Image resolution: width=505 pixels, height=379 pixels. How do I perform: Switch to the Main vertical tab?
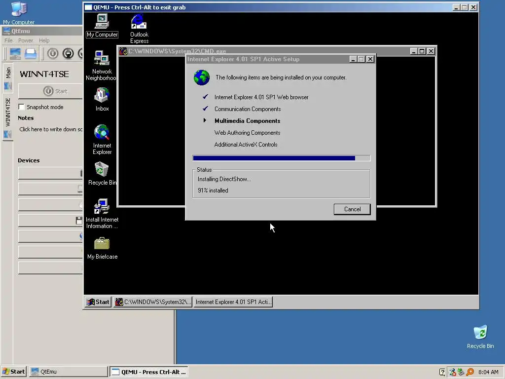8,77
